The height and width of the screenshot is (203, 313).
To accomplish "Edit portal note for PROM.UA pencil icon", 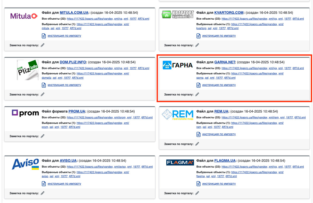I will tap(43, 136).
